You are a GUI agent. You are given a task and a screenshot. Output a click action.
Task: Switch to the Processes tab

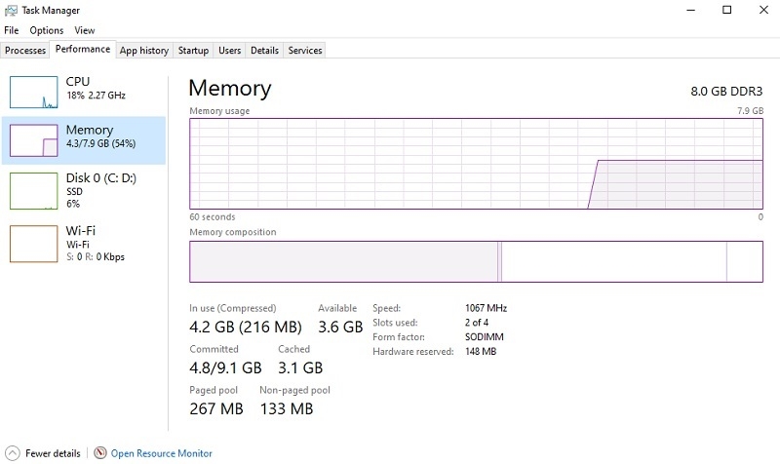pos(25,50)
